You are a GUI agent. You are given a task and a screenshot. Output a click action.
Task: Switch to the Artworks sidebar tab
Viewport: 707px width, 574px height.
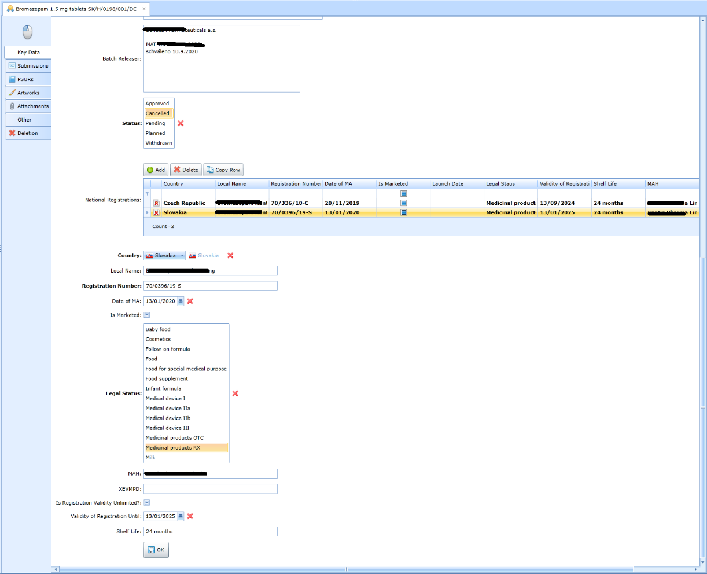pos(28,93)
